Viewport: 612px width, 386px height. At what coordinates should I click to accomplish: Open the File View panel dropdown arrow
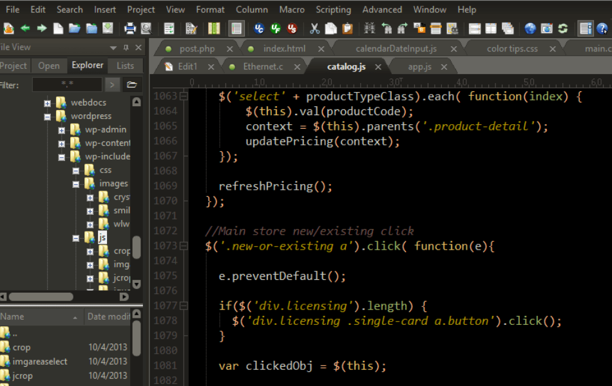click(113, 48)
